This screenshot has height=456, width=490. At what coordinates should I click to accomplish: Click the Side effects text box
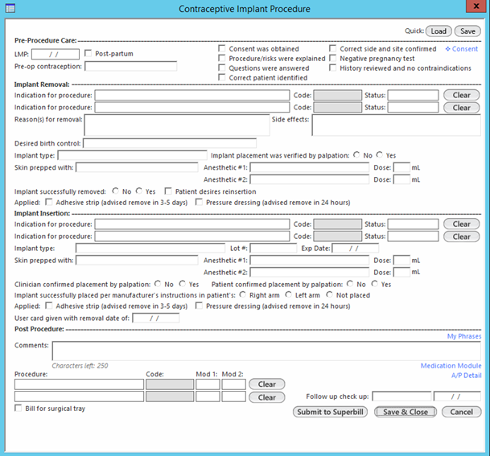[x=396, y=125]
